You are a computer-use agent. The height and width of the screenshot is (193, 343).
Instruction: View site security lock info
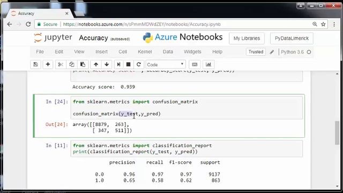tap(39, 24)
